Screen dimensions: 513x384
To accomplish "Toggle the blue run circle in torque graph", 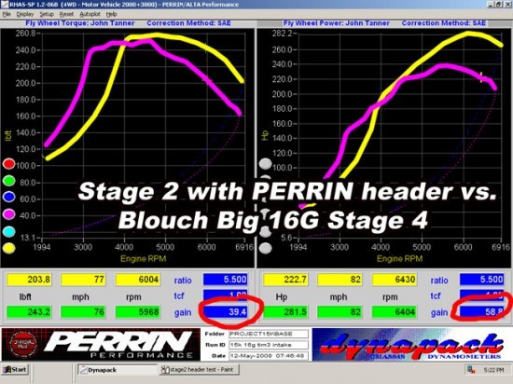I will click(8, 197).
